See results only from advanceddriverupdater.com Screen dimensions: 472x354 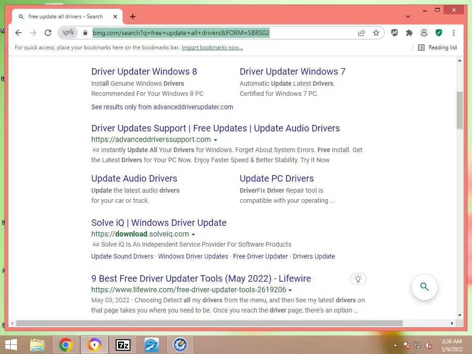pos(162,107)
